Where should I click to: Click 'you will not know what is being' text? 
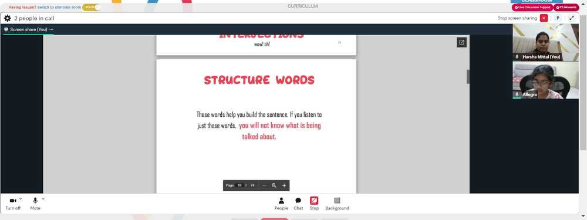(x=279, y=126)
